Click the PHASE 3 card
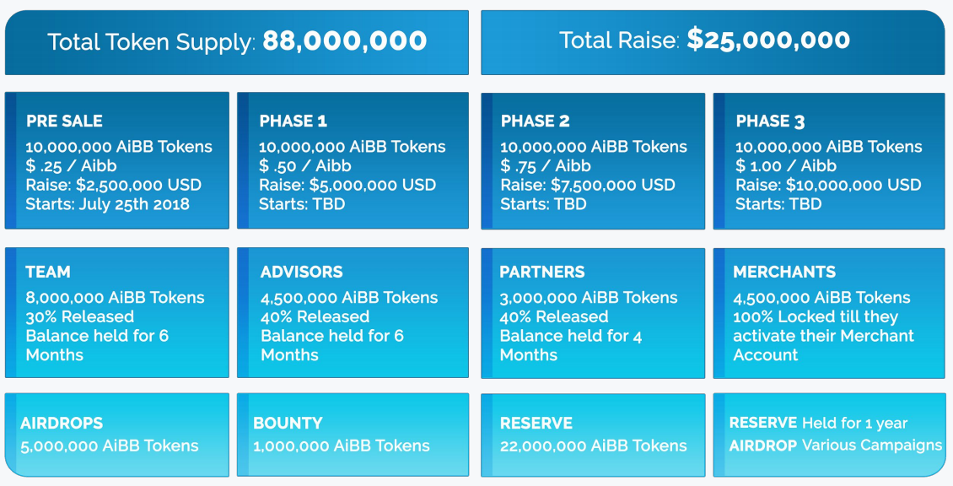Viewport: 953px width, 486px height. 829,161
